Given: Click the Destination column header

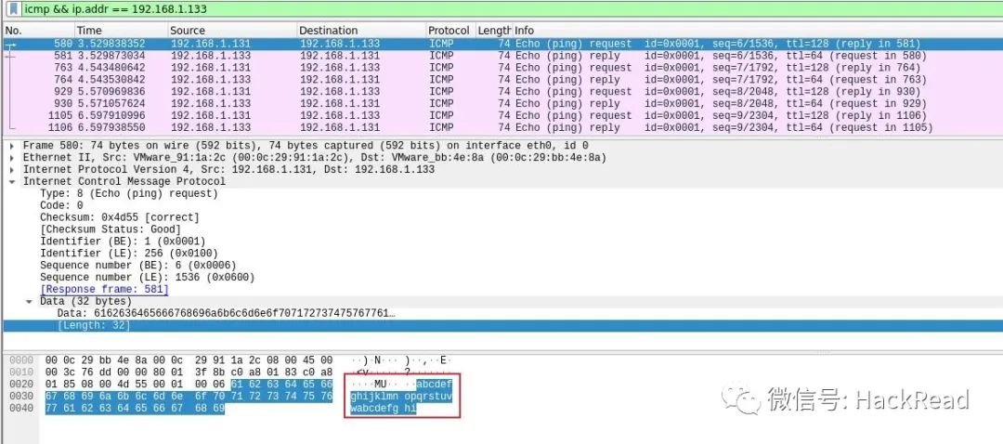Looking at the screenshot, I should pyautogui.click(x=361, y=30).
